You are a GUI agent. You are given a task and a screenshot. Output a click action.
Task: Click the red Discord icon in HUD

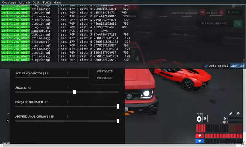tap(202, 12)
